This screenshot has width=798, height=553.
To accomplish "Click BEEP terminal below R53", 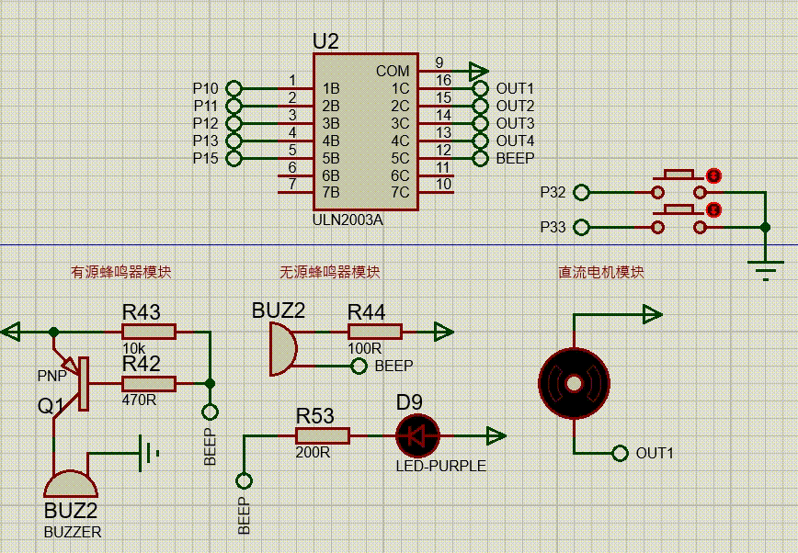I will tap(244, 480).
